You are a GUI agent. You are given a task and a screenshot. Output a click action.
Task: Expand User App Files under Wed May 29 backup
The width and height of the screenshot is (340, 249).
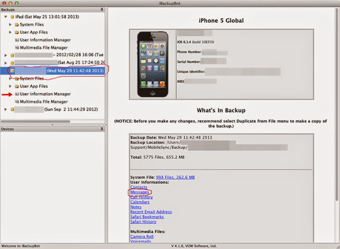click(x=10, y=86)
